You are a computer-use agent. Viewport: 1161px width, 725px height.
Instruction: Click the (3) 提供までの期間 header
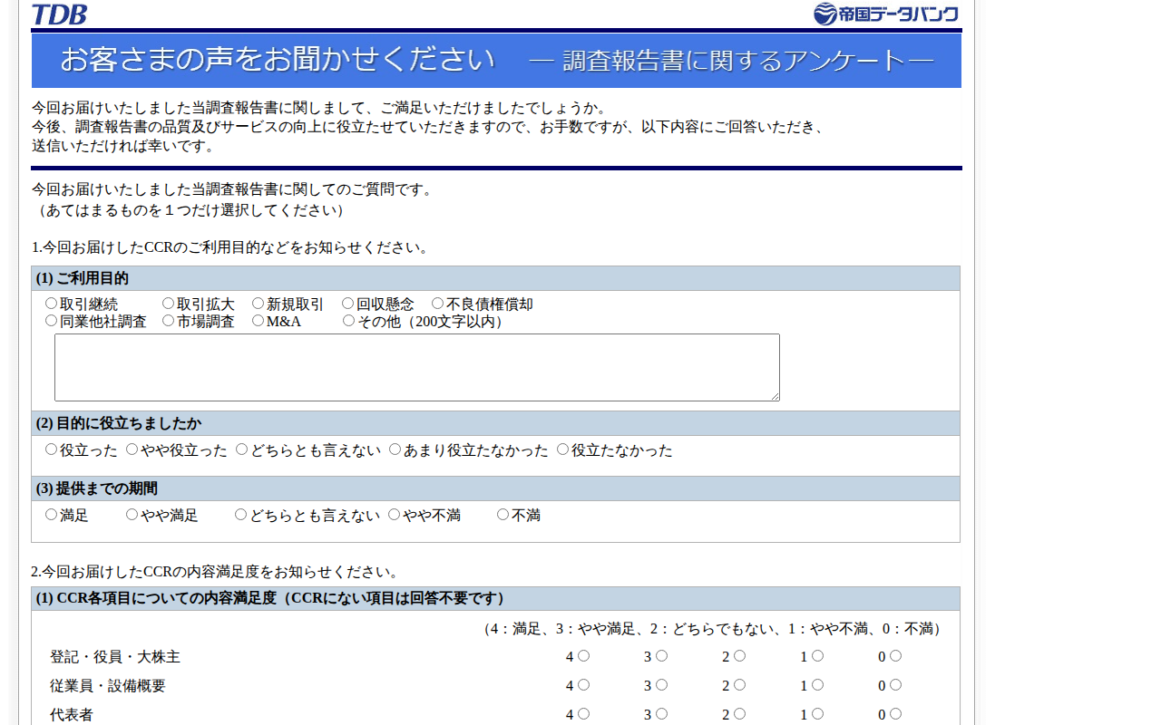click(x=495, y=488)
